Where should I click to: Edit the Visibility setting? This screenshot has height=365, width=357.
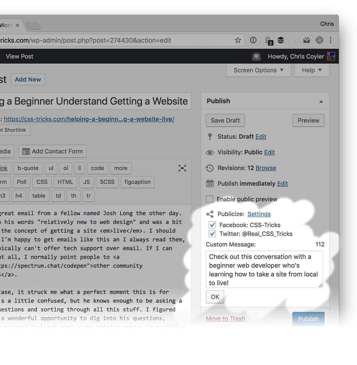coord(269,152)
